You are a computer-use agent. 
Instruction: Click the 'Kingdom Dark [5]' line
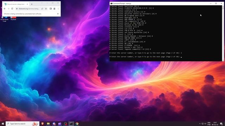pyautogui.click(x=127, y=15)
